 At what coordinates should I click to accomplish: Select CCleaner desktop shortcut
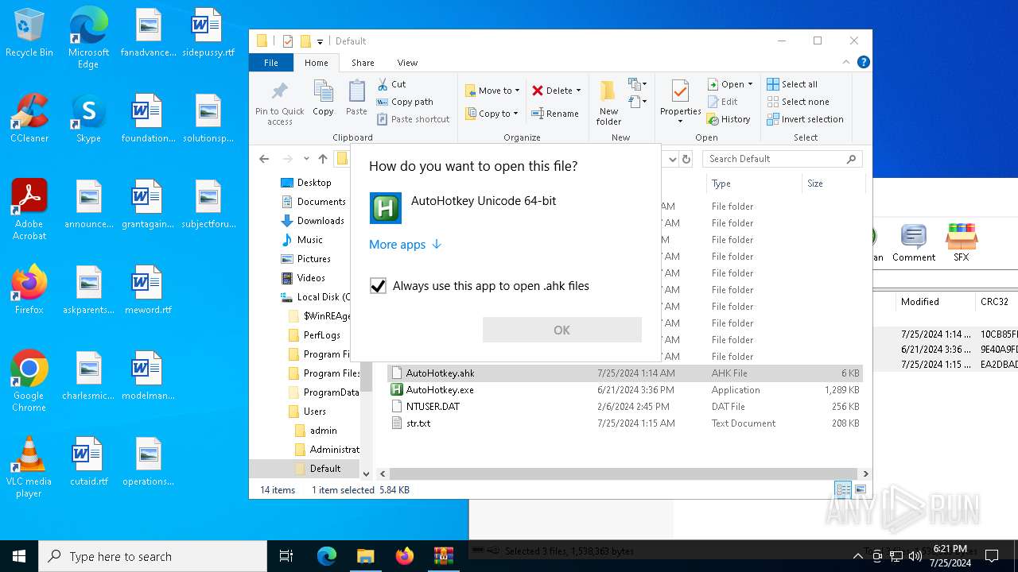coord(29,118)
